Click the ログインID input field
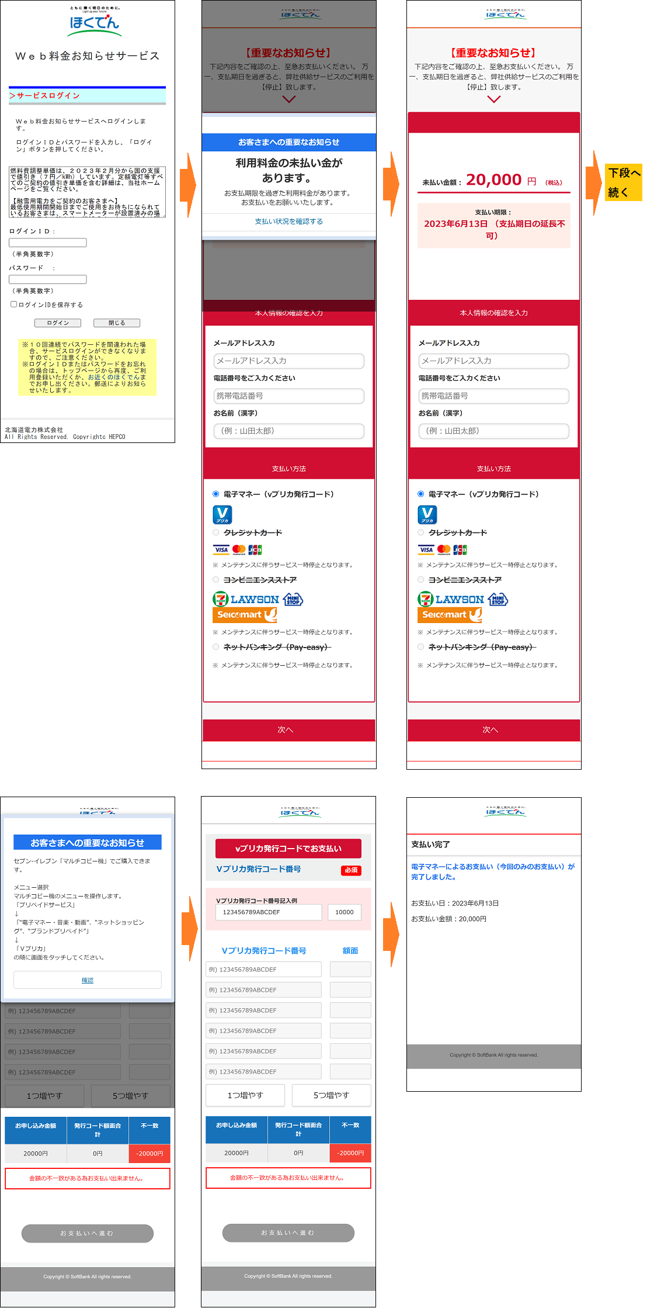The height and width of the screenshot is (1308, 647). tap(48, 243)
